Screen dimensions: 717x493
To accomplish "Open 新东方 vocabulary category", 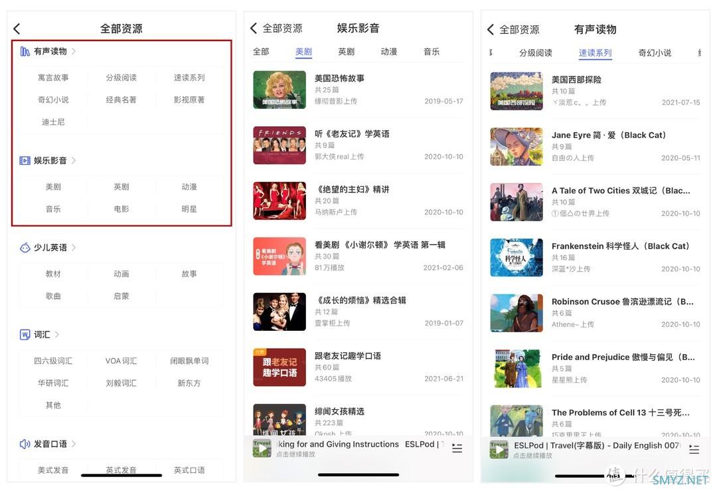I will 189,383.
